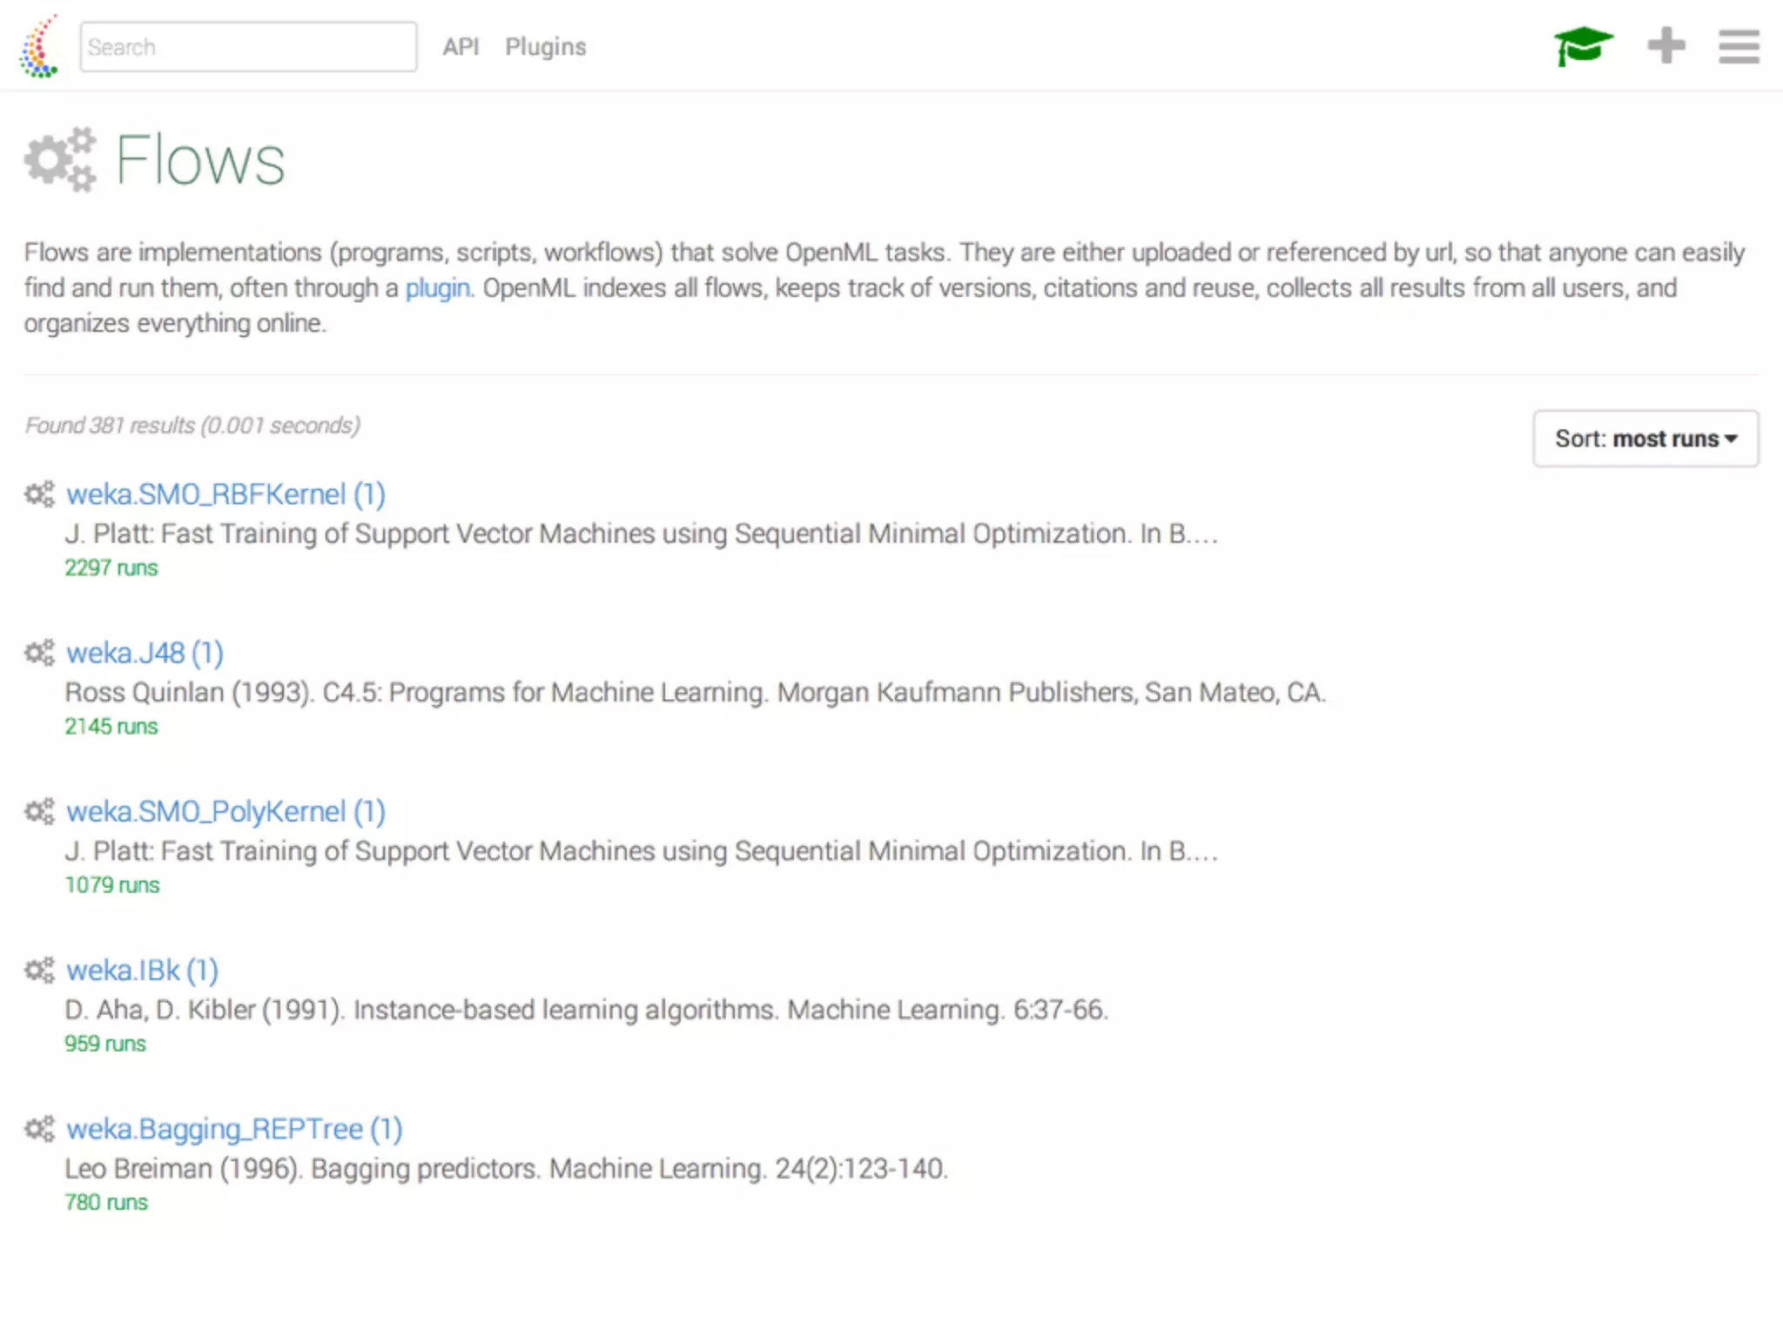1783x1337 pixels.
Task: Open the weka.SMO_RBFKernel (1) flow link
Action: pos(225,494)
